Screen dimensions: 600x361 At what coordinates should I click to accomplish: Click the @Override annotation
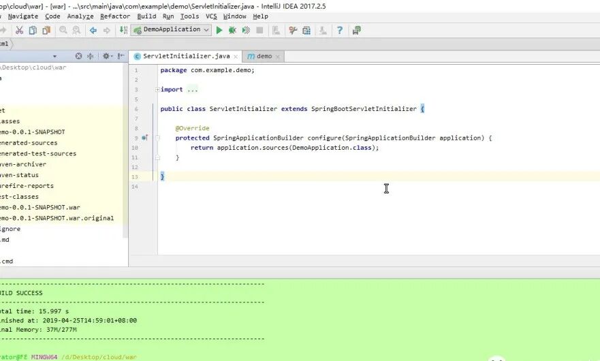click(x=193, y=128)
